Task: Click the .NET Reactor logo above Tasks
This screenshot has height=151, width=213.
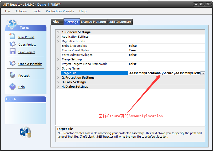Action: click(x=12, y=24)
